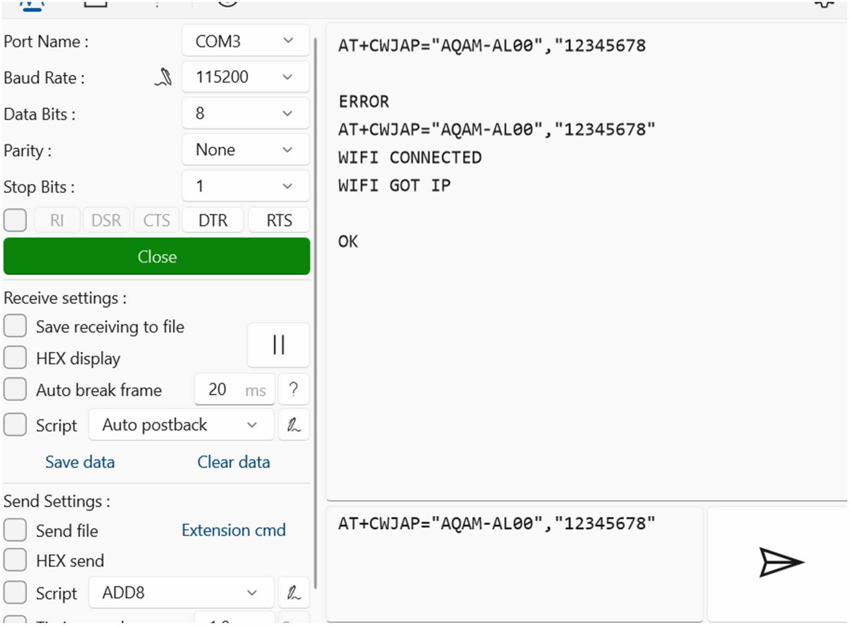Check the HEX display option
This screenshot has width=850, height=626.
(x=15, y=358)
